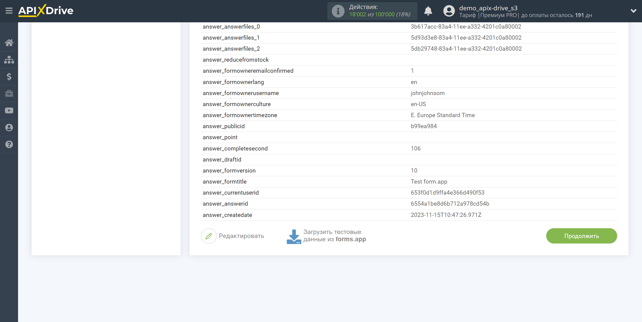Image resolution: width=642 pixels, height=322 pixels.
Task: Select the answer_formowneremailconfirmed label
Action: (248, 71)
